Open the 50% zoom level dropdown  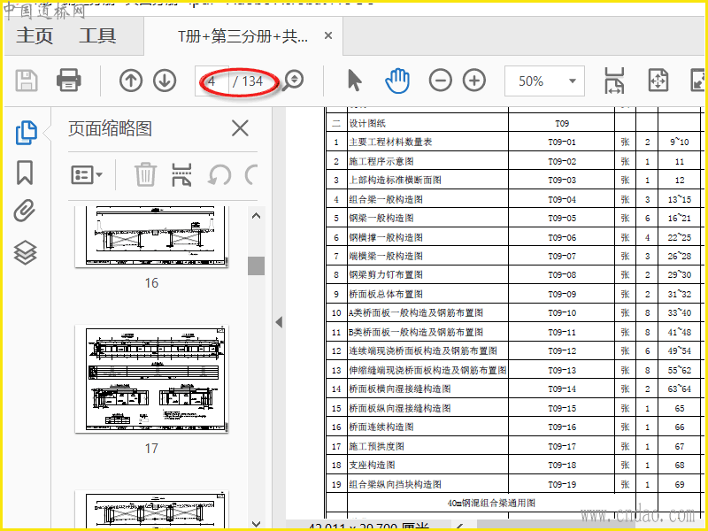(x=544, y=81)
